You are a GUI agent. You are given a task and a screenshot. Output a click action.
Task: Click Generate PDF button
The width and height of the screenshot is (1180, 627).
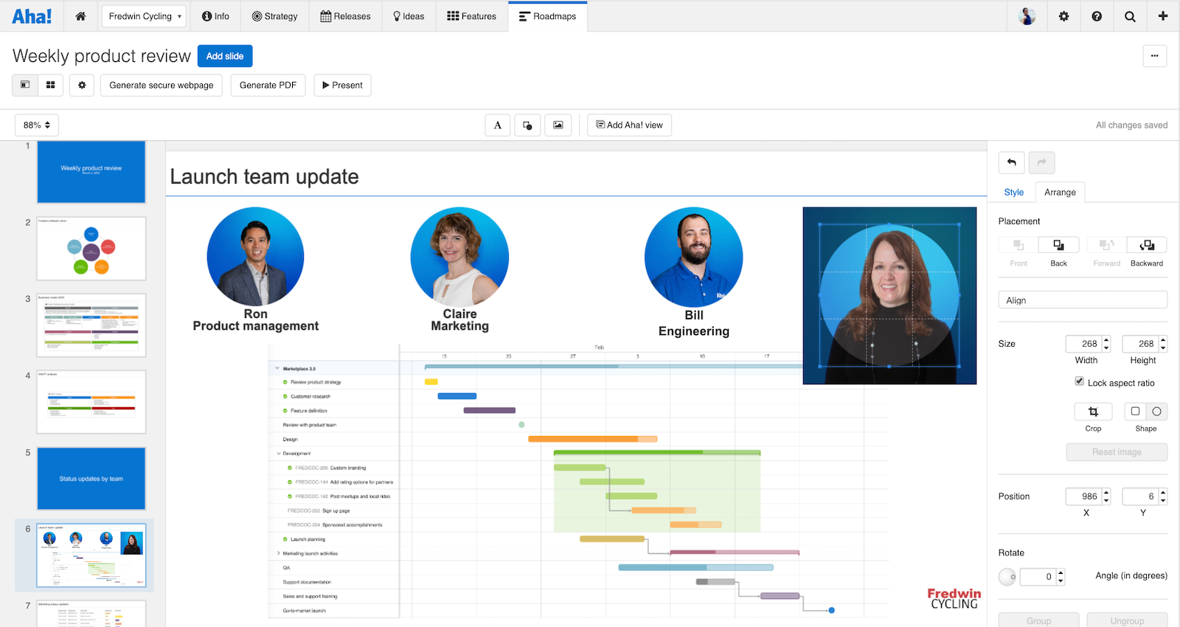268,86
